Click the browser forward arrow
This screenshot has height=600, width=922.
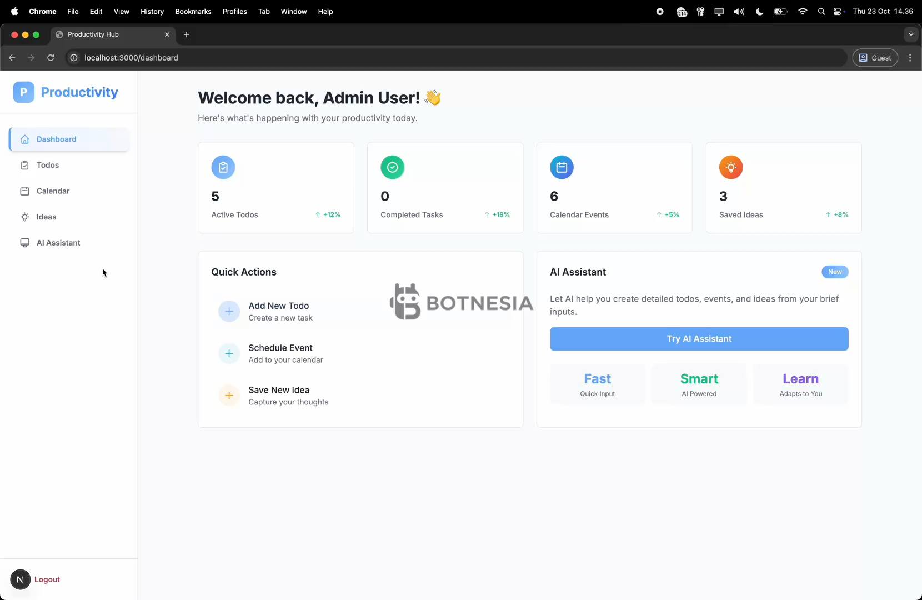click(31, 58)
